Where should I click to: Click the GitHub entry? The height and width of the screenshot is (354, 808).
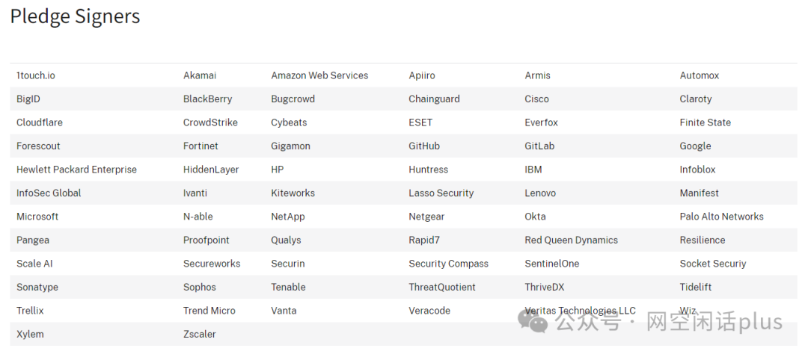click(424, 146)
